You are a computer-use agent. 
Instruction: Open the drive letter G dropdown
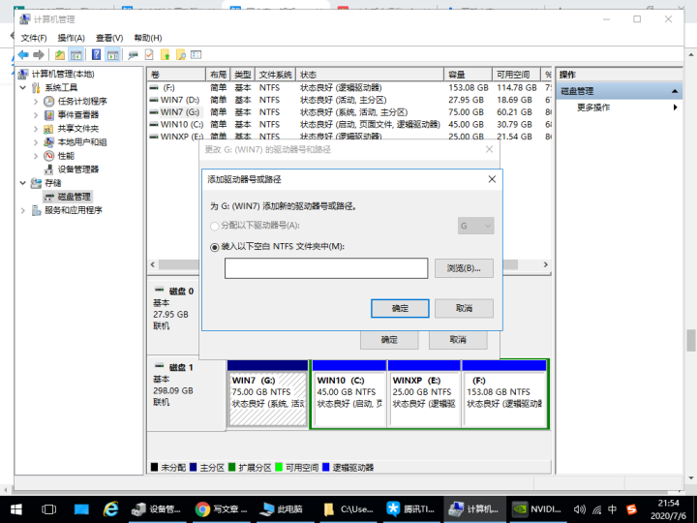(475, 226)
